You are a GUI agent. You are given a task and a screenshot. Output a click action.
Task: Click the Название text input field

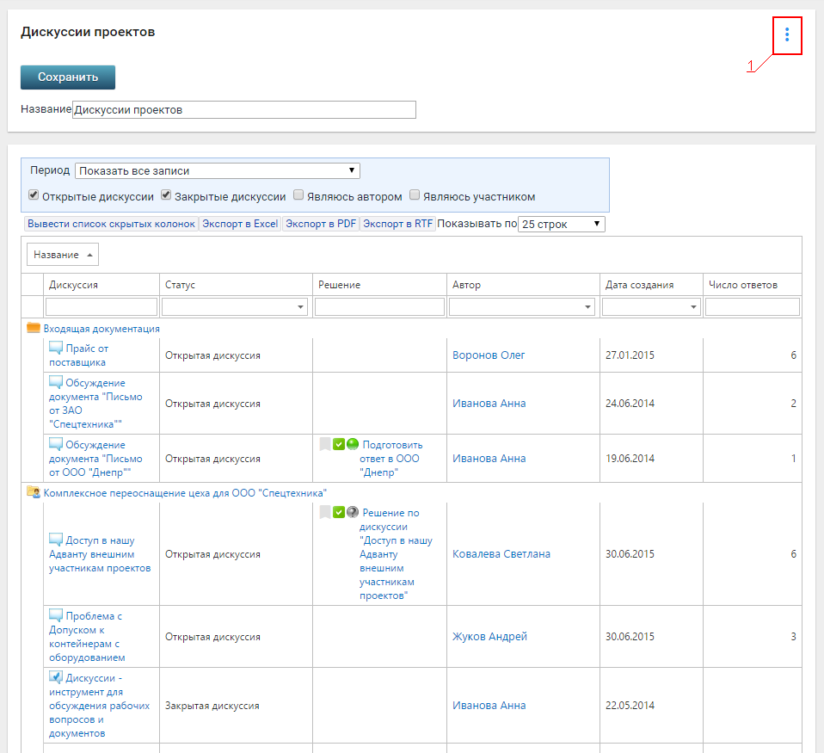244,109
